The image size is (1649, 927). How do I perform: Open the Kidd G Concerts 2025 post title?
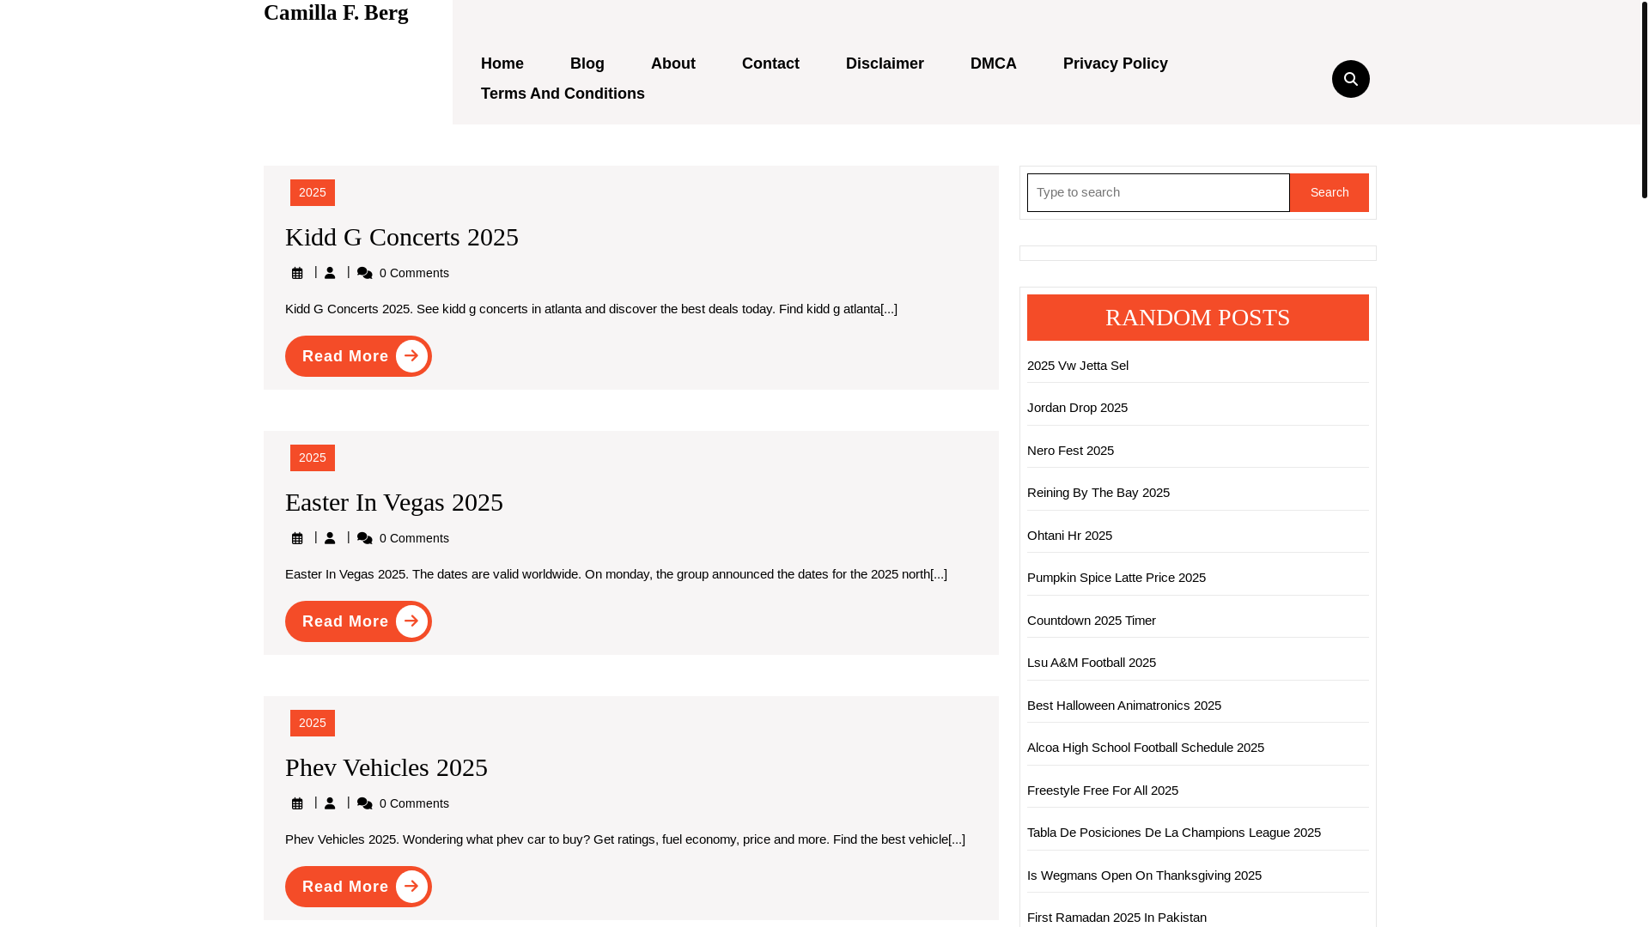tap(402, 237)
